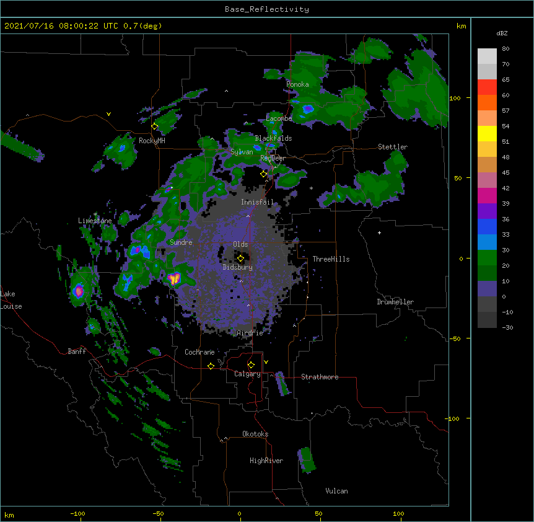Select the yellow diamond marker south of RedDeer
534x522 pixels.
(x=263, y=174)
